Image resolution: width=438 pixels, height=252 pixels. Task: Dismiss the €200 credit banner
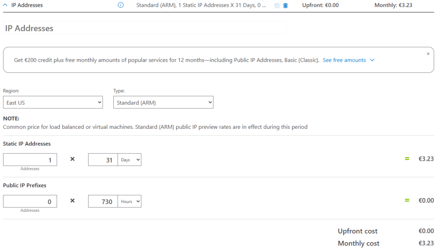[428, 53]
